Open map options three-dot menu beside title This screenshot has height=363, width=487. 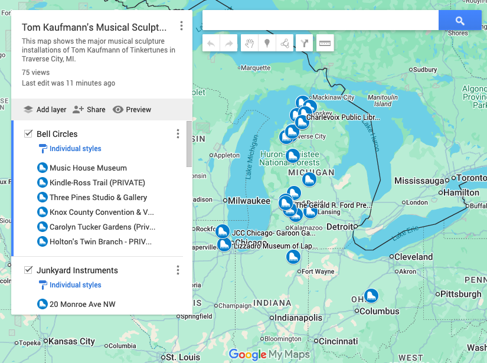(x=181, y=26)
